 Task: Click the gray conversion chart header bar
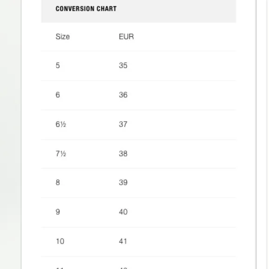(138, 11)
